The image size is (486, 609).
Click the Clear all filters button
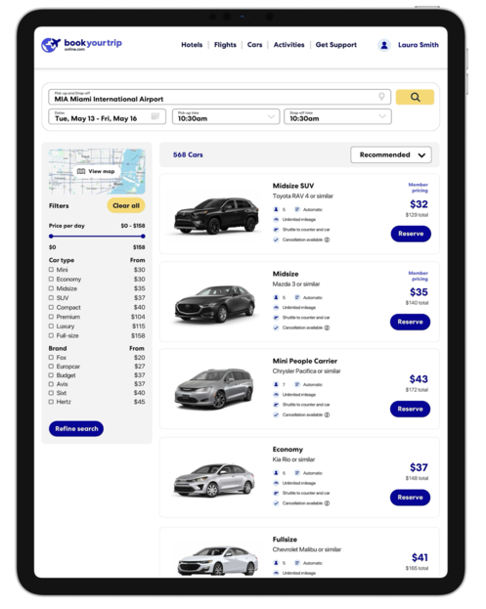tap(126, 205)
